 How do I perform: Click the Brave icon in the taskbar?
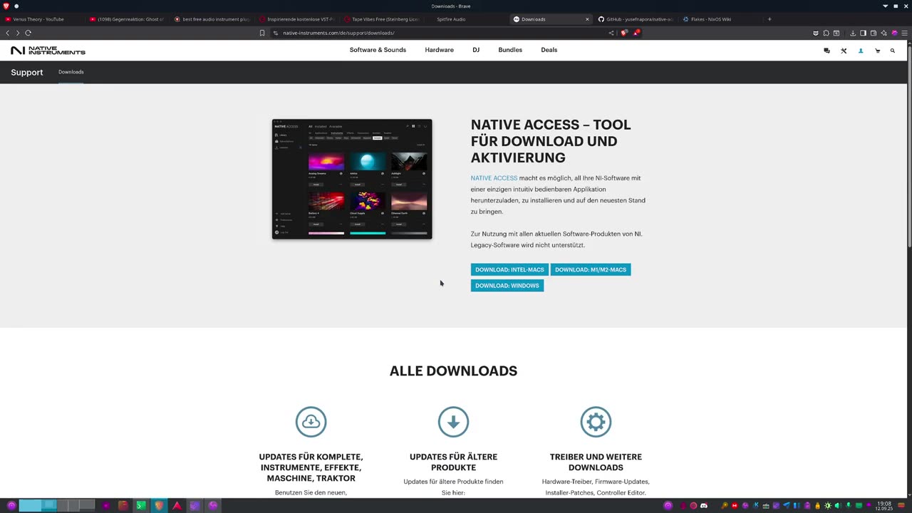click(159, 506)
